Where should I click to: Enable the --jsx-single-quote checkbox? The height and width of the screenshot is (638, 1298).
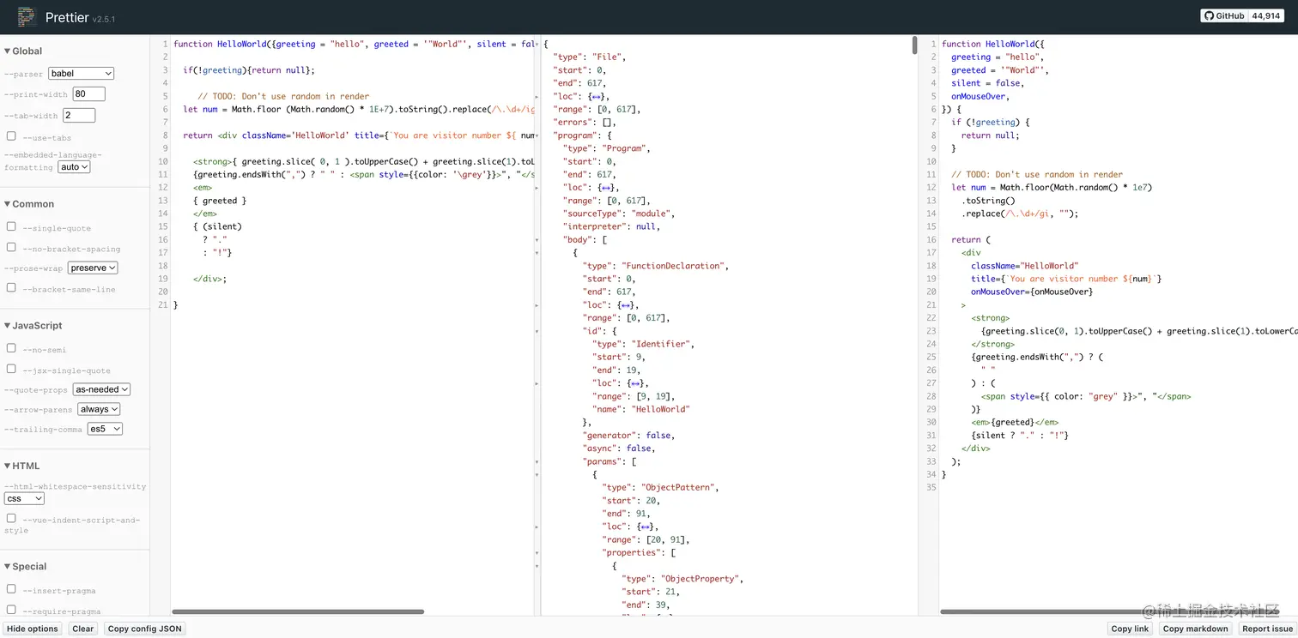(x=11, y=369)
